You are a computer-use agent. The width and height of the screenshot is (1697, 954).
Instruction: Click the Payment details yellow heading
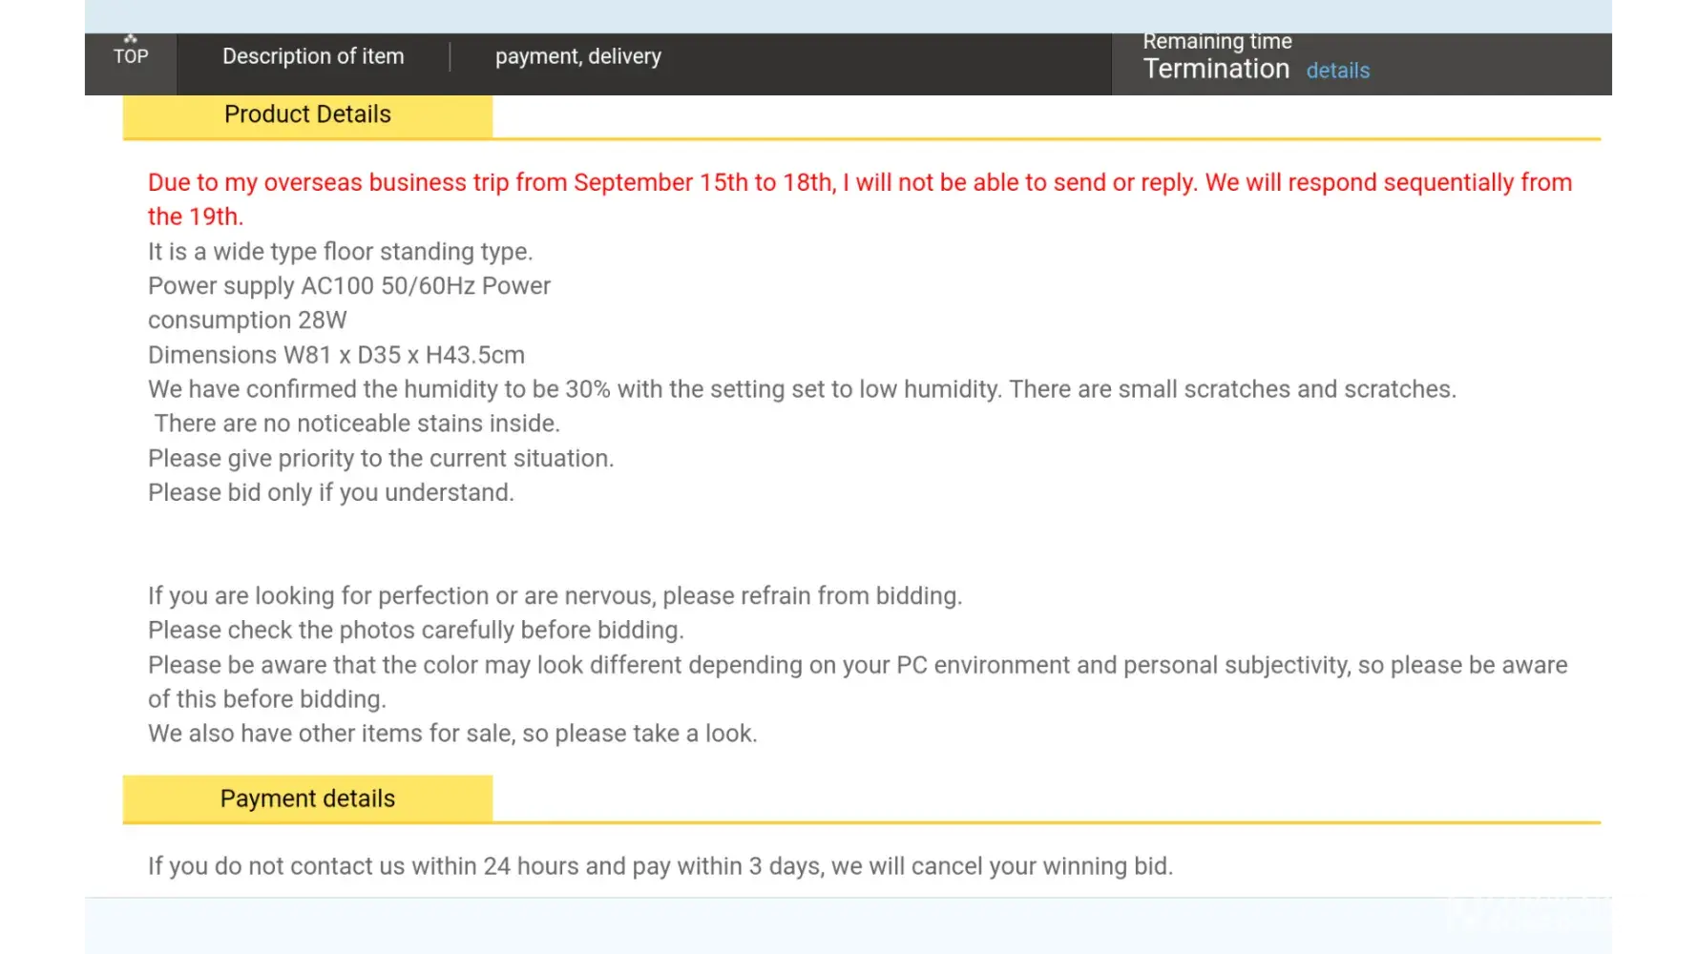pyautogui.click(x=307, y=798)
